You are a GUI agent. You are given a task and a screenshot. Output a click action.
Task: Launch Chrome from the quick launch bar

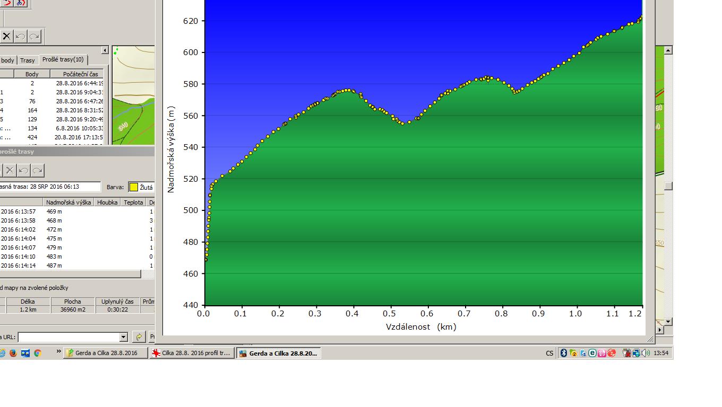pyautogui.click(x=37, y=353)
